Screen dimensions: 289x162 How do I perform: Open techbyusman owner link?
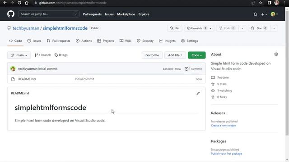coord(26,28)
